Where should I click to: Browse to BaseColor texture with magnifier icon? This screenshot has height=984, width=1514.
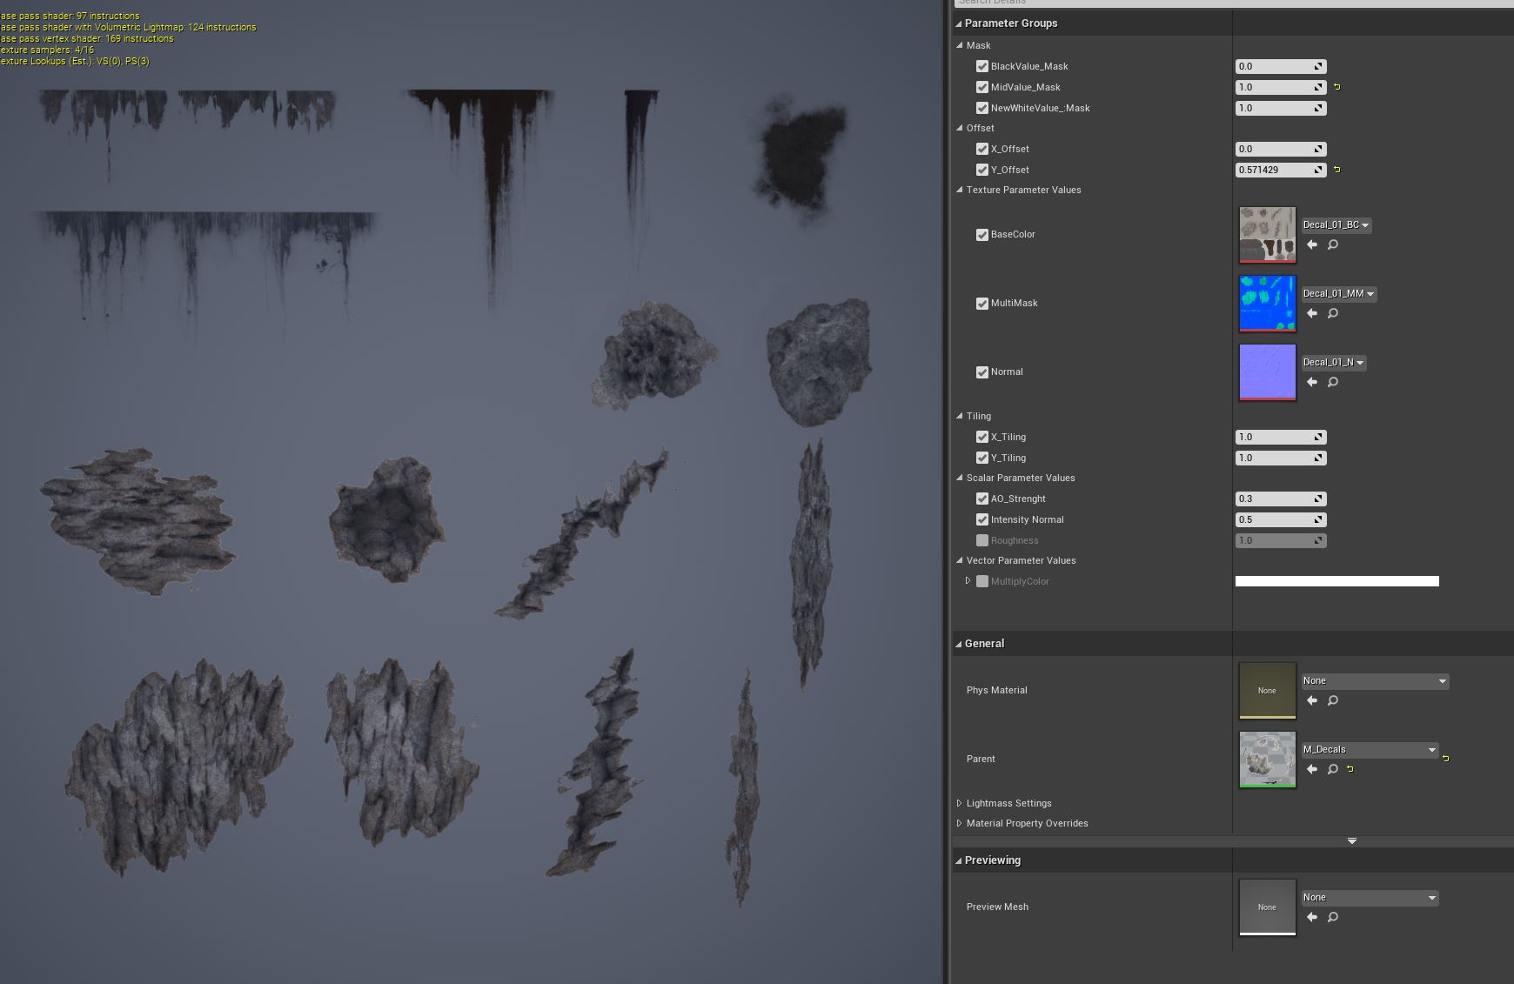click(x=1333, y=244)
